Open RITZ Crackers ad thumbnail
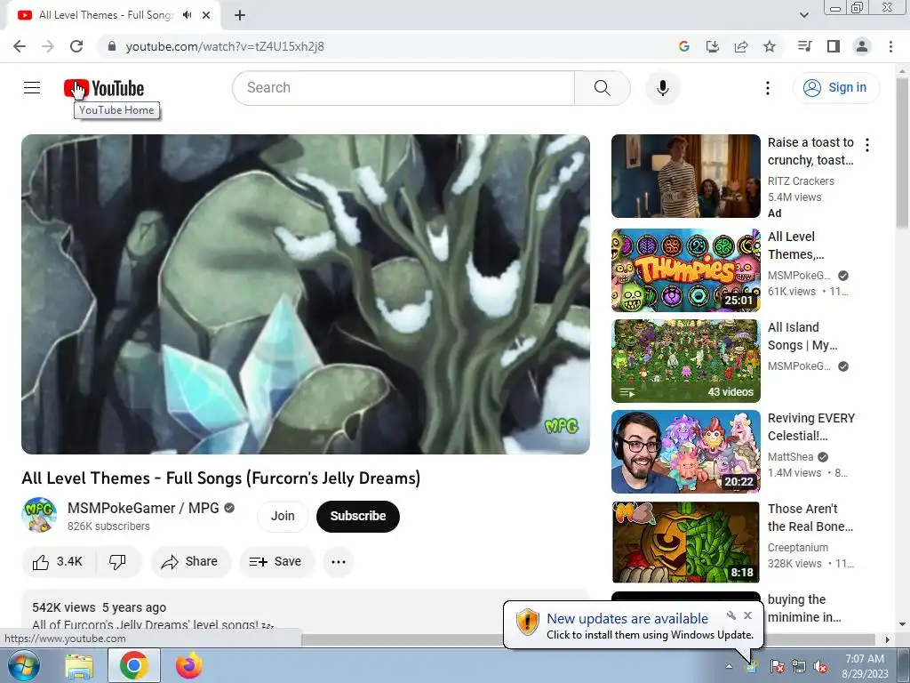910x683 pixels. click(686, 176)
